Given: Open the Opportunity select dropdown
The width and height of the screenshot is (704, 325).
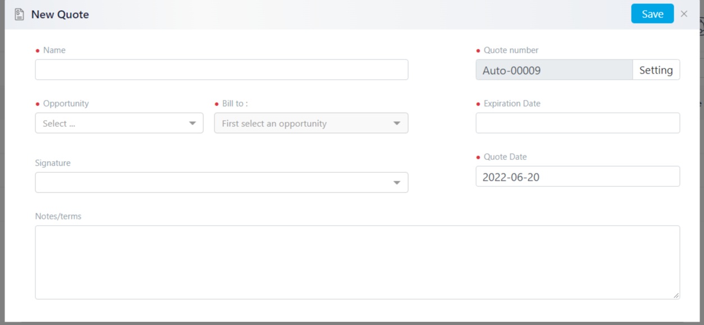Looking at the screenshot, I should tap(119, 123).
